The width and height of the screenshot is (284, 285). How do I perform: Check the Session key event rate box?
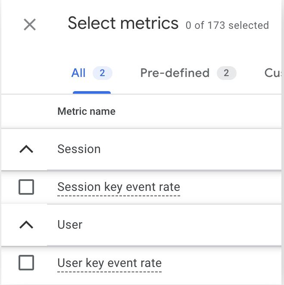26,187
